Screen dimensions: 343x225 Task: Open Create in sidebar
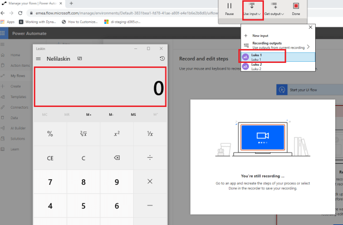[x=16, y=86]
